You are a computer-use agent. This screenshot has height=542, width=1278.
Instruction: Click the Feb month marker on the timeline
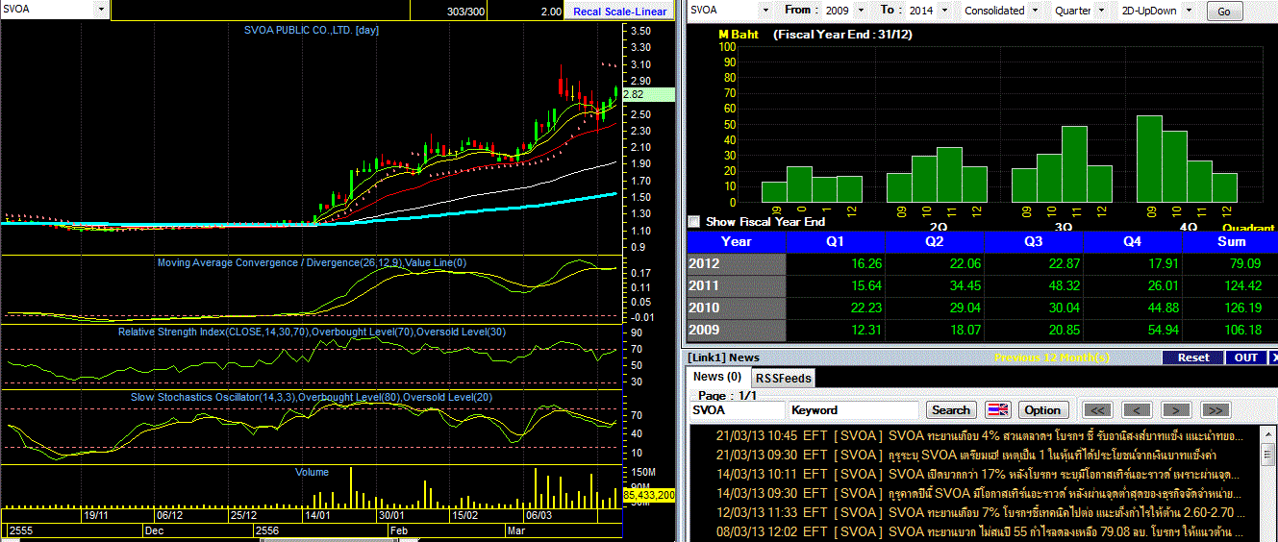pos(398,530)
